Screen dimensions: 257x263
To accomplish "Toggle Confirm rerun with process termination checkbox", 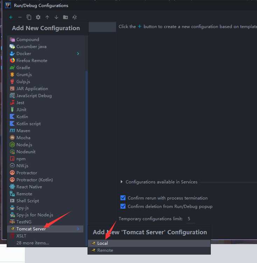I will [x=123, y=198].
